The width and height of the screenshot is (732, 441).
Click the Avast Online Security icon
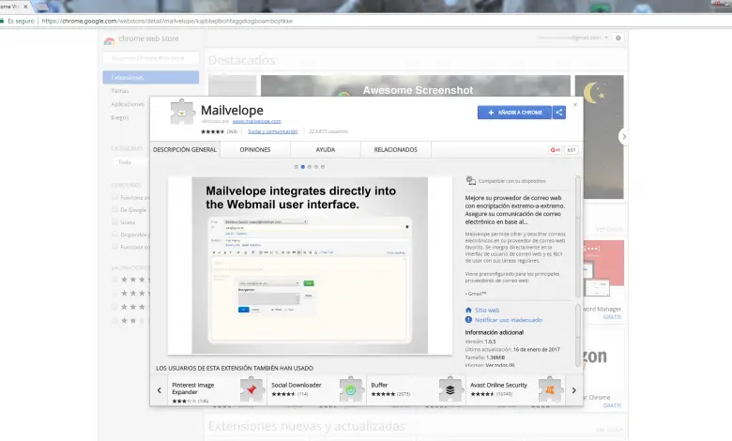point(550,389)
